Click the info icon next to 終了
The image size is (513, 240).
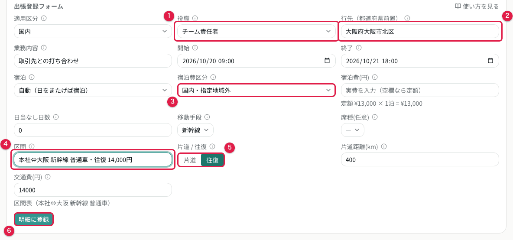point(359,48)
